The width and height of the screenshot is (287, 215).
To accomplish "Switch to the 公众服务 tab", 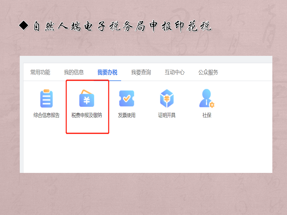I will point(208,72).
